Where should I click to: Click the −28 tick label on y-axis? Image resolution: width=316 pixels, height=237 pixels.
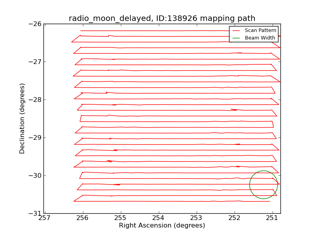click(x=35, y=100)
